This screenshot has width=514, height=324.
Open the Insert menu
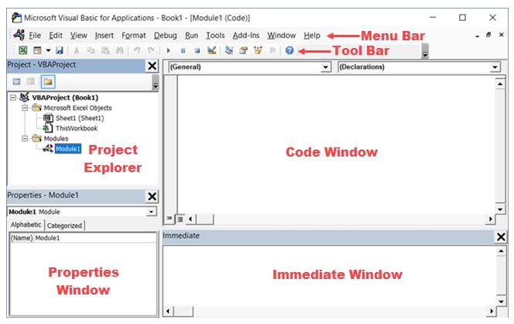tap(105, 36)
